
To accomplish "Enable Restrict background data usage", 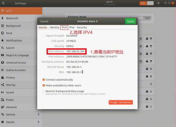I will (x=44, y=92).
